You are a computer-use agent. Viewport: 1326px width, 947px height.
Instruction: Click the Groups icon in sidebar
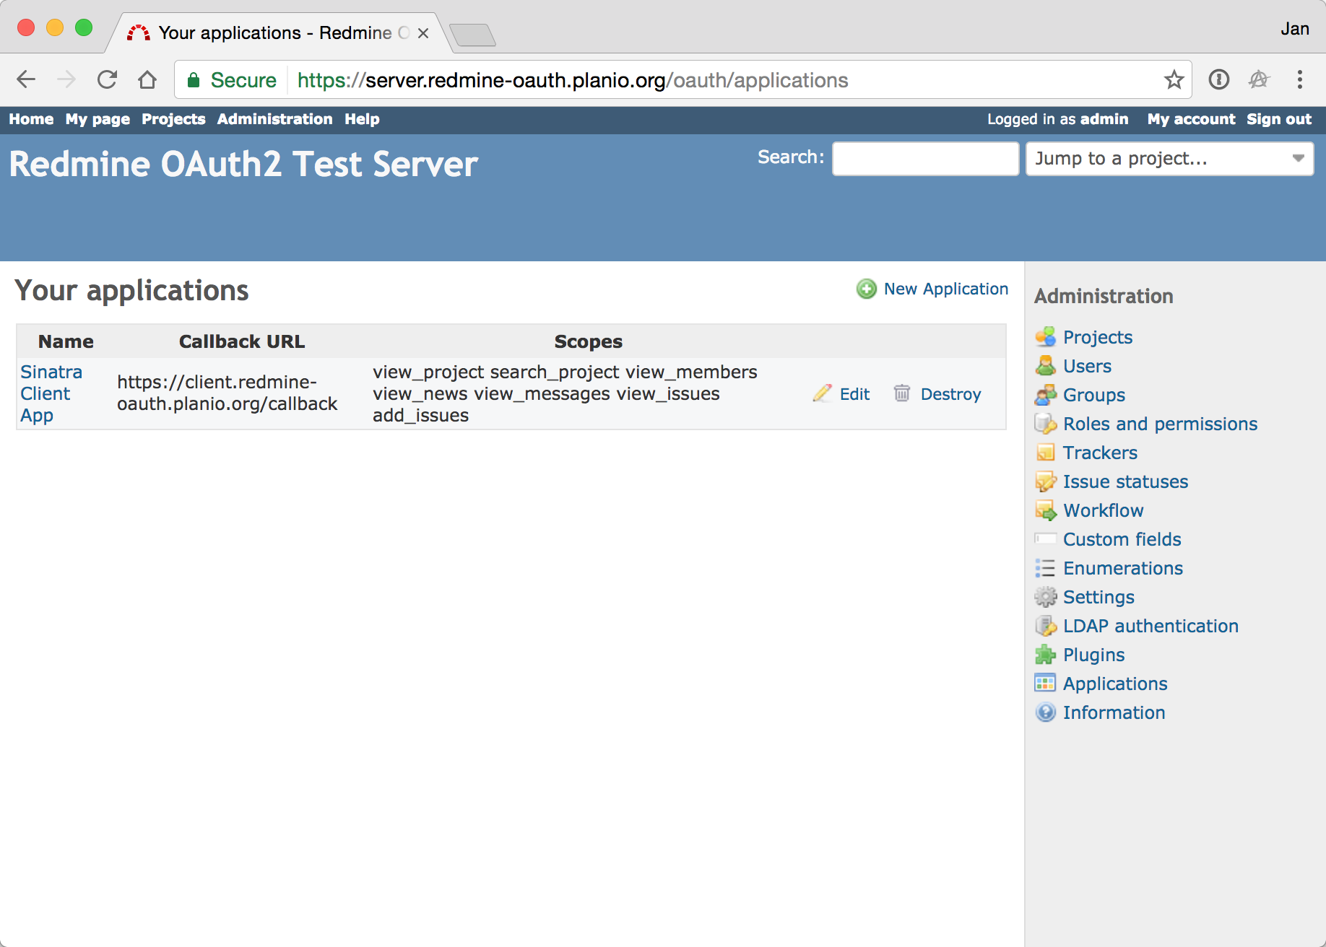(1045, 395)
